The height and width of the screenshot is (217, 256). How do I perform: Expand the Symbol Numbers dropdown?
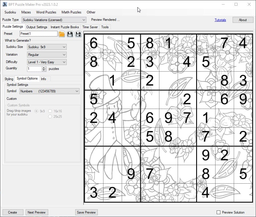click(49, 91)
